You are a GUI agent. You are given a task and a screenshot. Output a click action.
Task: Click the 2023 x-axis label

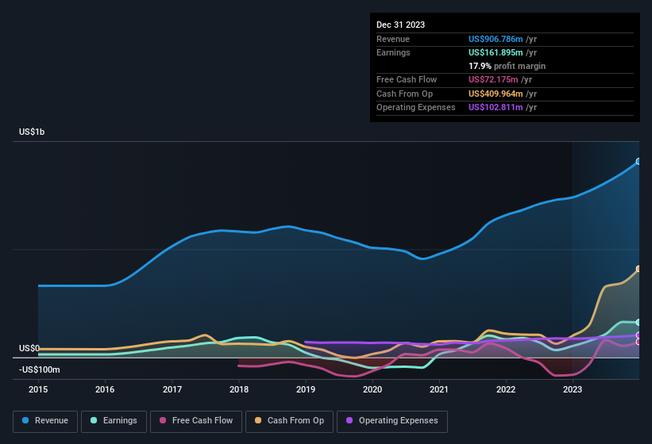click(x=573, y=389)
